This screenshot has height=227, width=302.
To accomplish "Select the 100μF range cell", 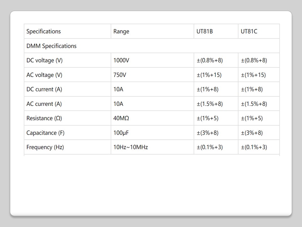I will click(121, 133).
